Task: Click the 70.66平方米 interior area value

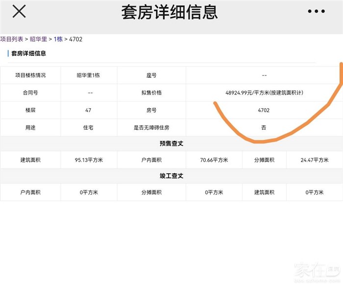Action: pos(214,160)
